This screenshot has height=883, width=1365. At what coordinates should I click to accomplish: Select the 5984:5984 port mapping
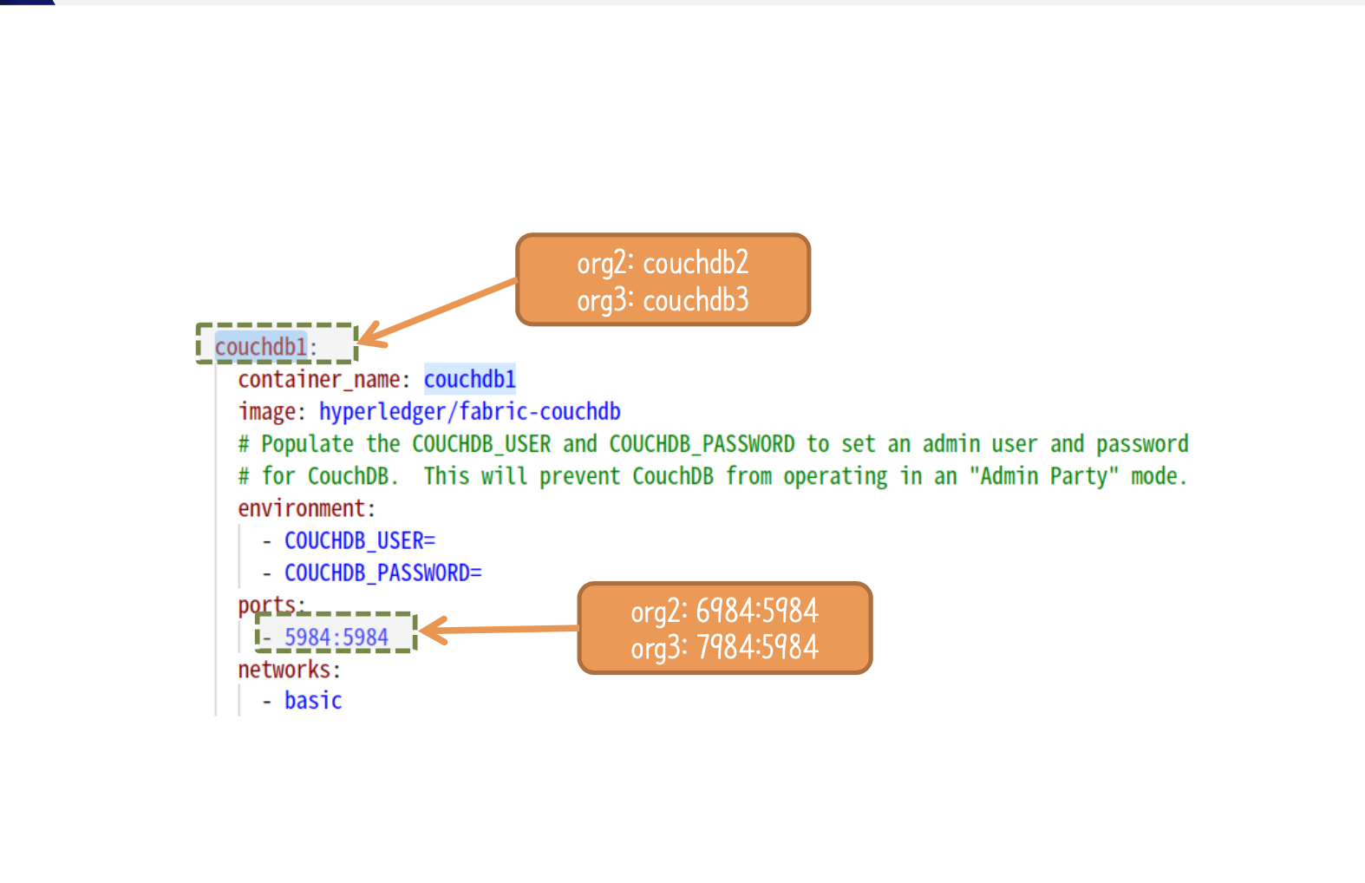click(x=336, y=638)
